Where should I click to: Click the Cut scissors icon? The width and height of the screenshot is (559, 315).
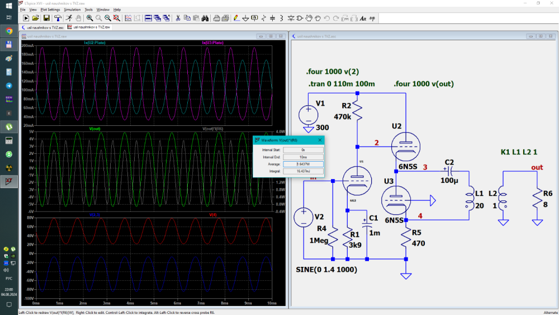click(178, 18)
